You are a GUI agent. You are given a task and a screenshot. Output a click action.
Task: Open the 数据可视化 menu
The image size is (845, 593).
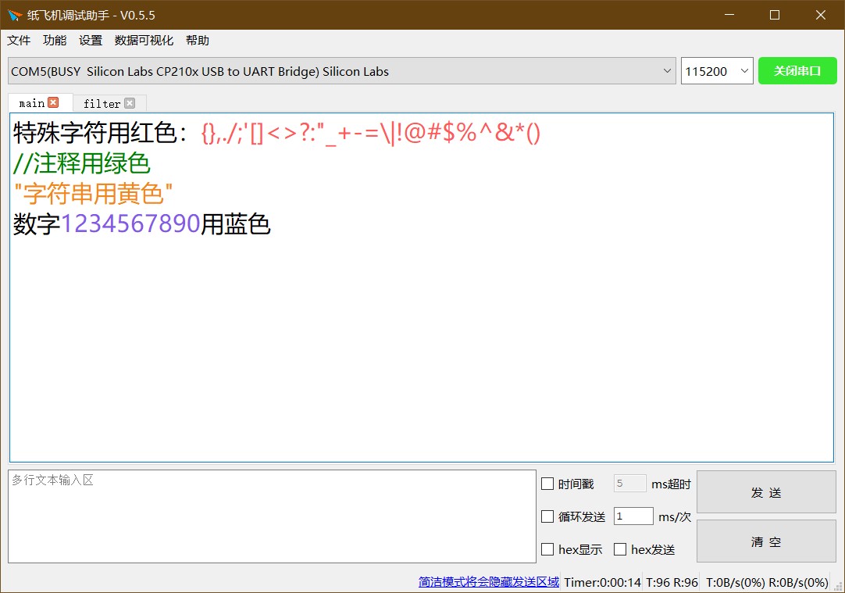coord(144,41)
